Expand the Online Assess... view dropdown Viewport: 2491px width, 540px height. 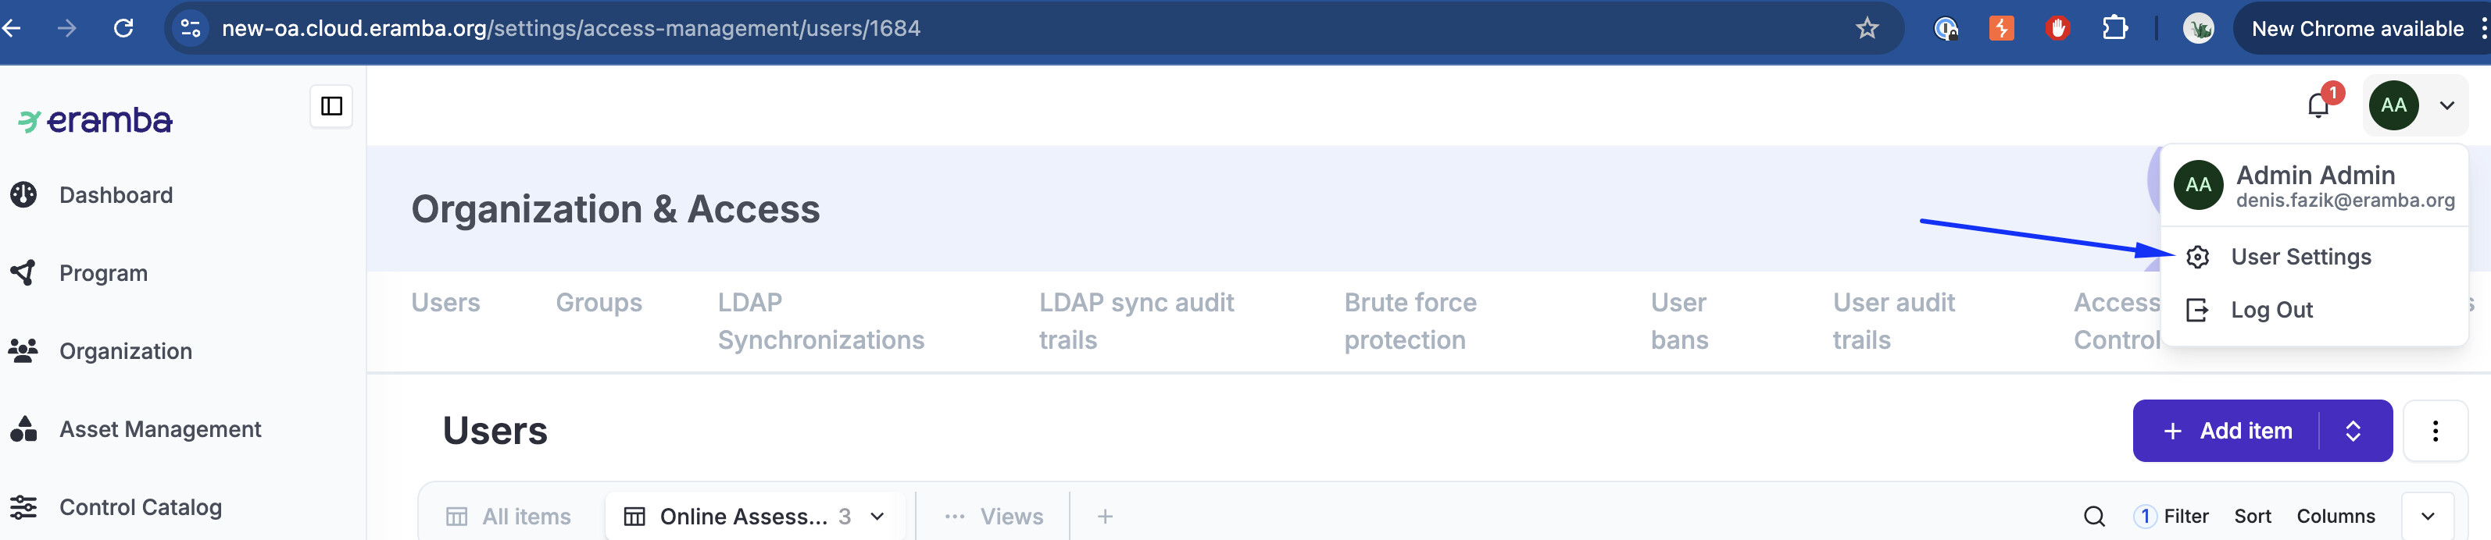pos(877,516)
